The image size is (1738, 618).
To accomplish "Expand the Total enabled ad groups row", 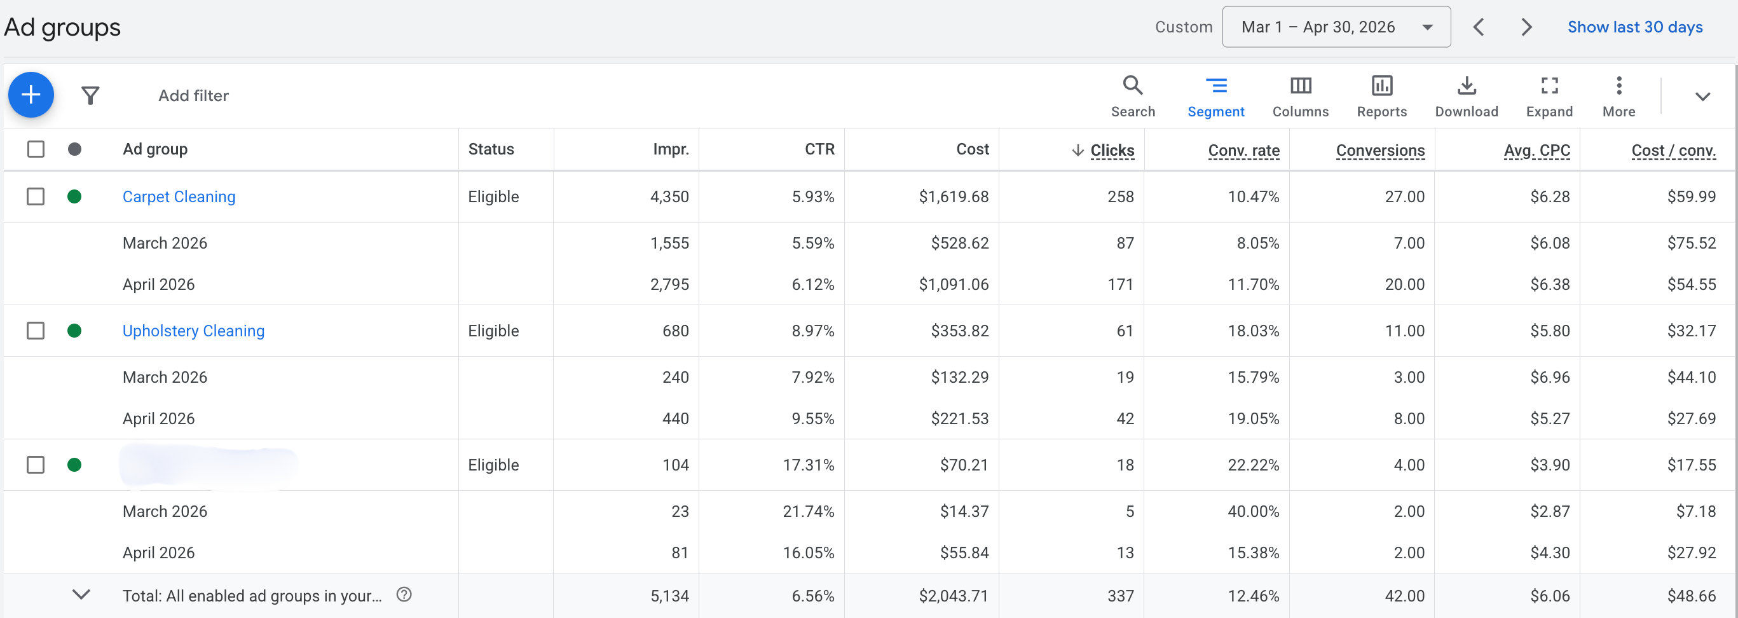I will coord(81,594).
